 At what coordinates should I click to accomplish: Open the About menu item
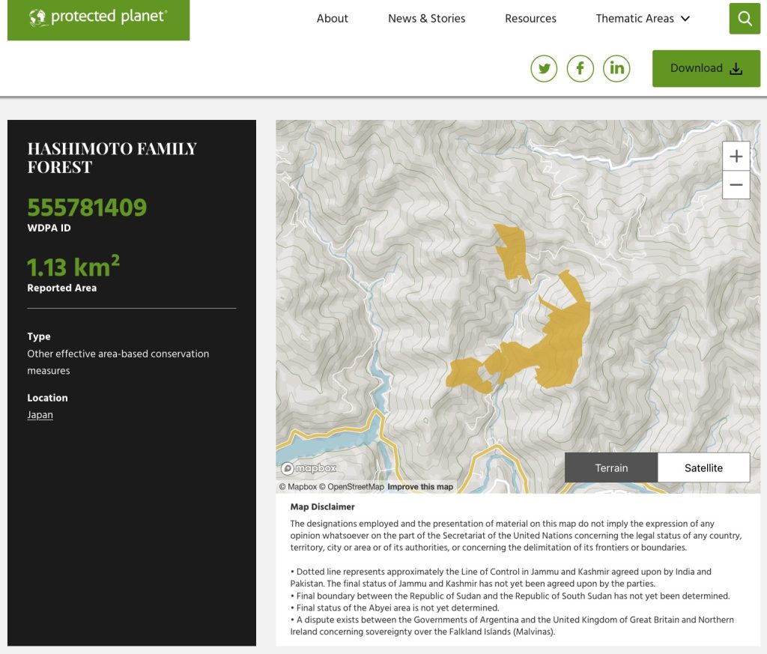pyautogui.click(x=332, y=19)
